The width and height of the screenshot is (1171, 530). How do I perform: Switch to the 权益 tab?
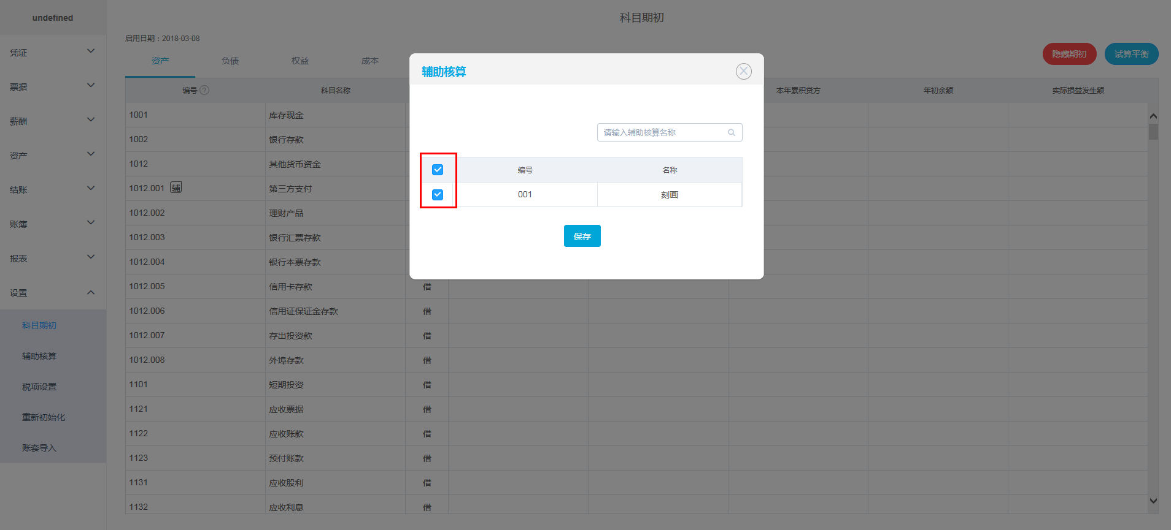tap(300, 61)
